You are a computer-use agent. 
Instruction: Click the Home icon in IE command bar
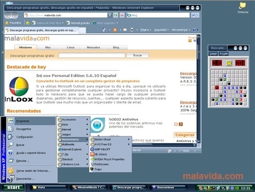coord(105,30)
